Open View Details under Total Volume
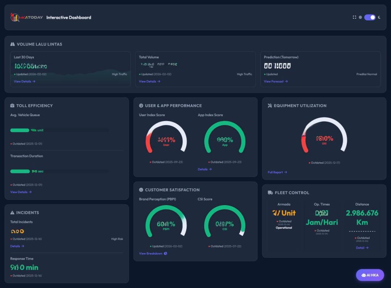The height and width of the screenshot is (288, 391). pos(149,81)
